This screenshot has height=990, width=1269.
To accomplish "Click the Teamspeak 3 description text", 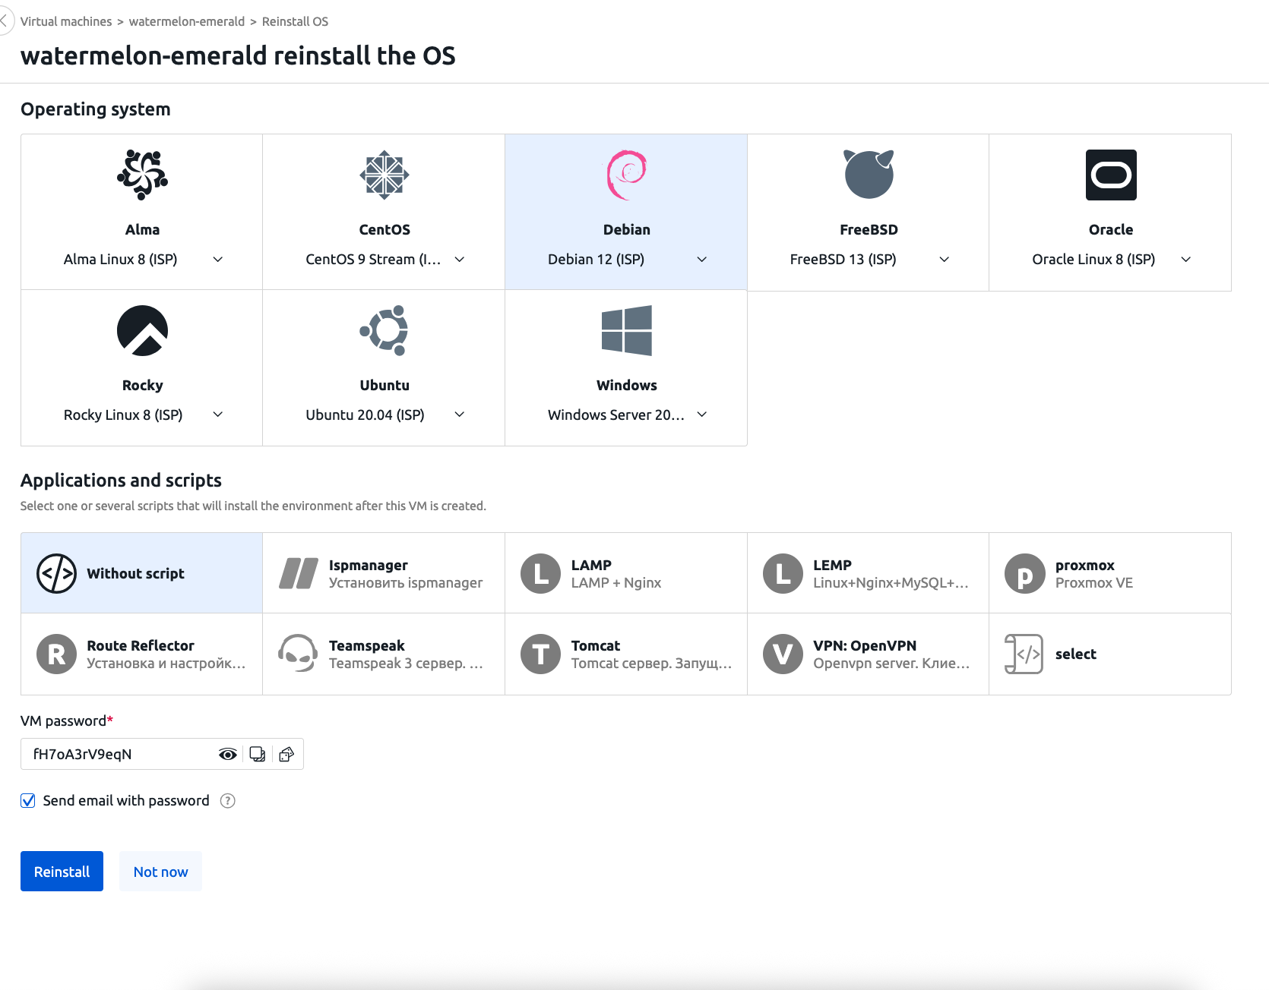I will [x=406, y=664].
